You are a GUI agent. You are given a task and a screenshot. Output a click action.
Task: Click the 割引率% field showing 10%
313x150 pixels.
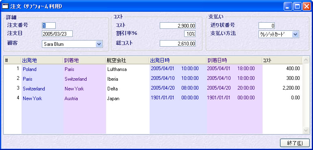point(190,34)
